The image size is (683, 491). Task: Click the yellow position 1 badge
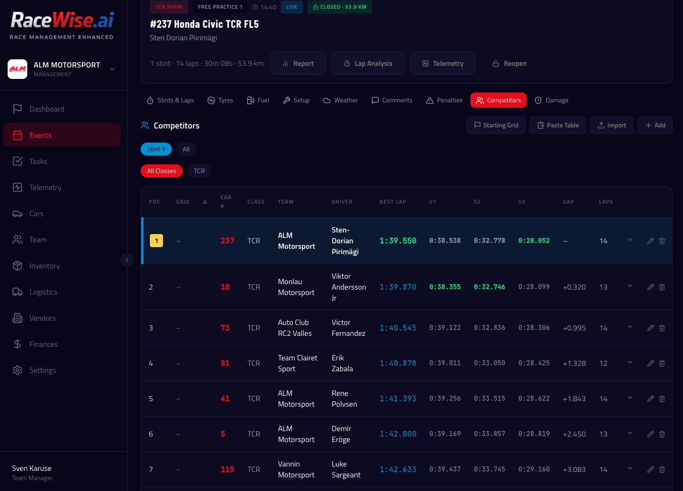click(156, 241)
